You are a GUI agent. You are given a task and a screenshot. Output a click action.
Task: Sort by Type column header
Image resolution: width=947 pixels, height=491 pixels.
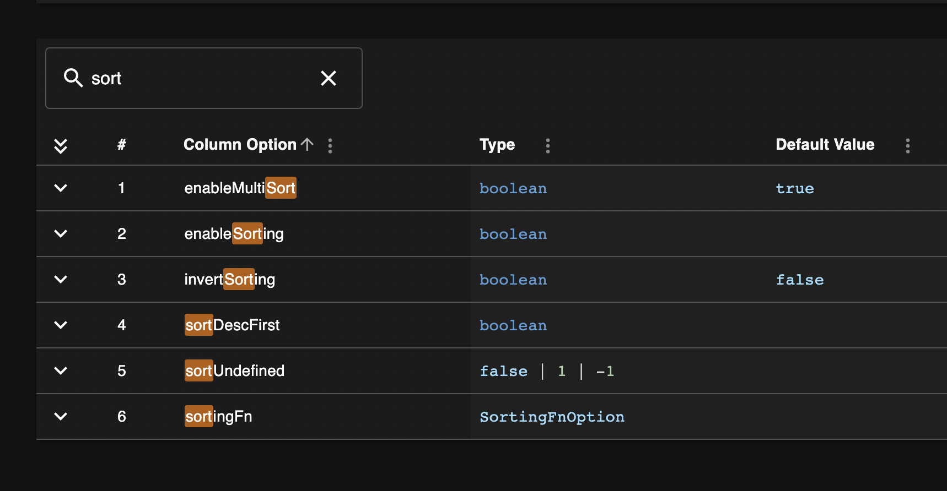pos(497,144)
